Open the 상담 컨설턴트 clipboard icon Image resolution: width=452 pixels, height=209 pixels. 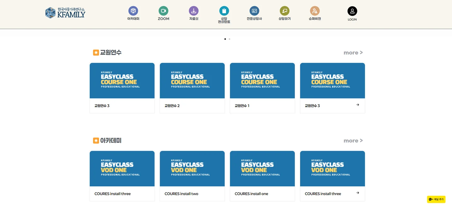(224, 11)
